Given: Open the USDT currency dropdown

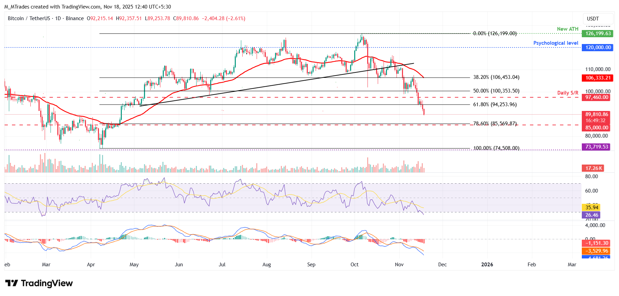Looking at the screenshot, I should pos(593,19).
